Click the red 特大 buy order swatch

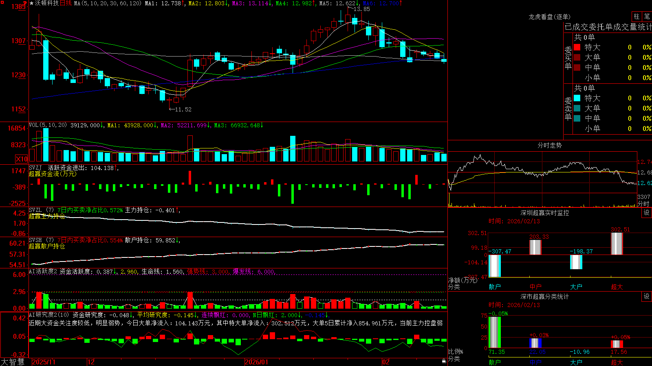577,47
